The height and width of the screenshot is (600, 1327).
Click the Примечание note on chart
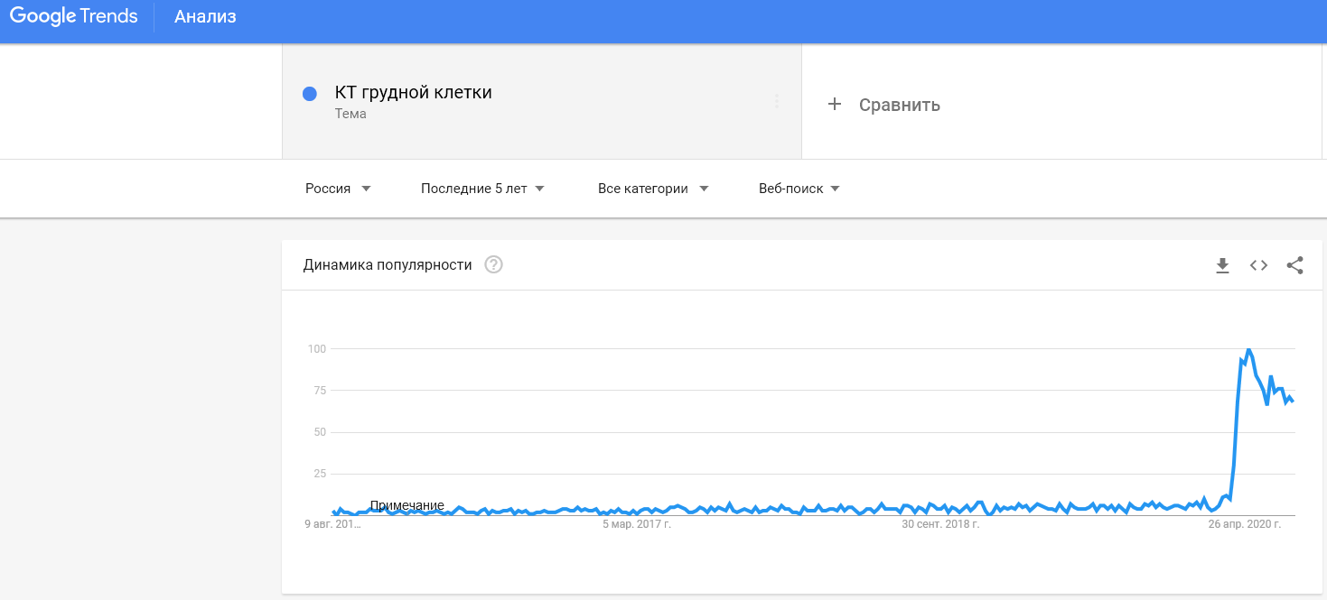[x=407, y=505]
